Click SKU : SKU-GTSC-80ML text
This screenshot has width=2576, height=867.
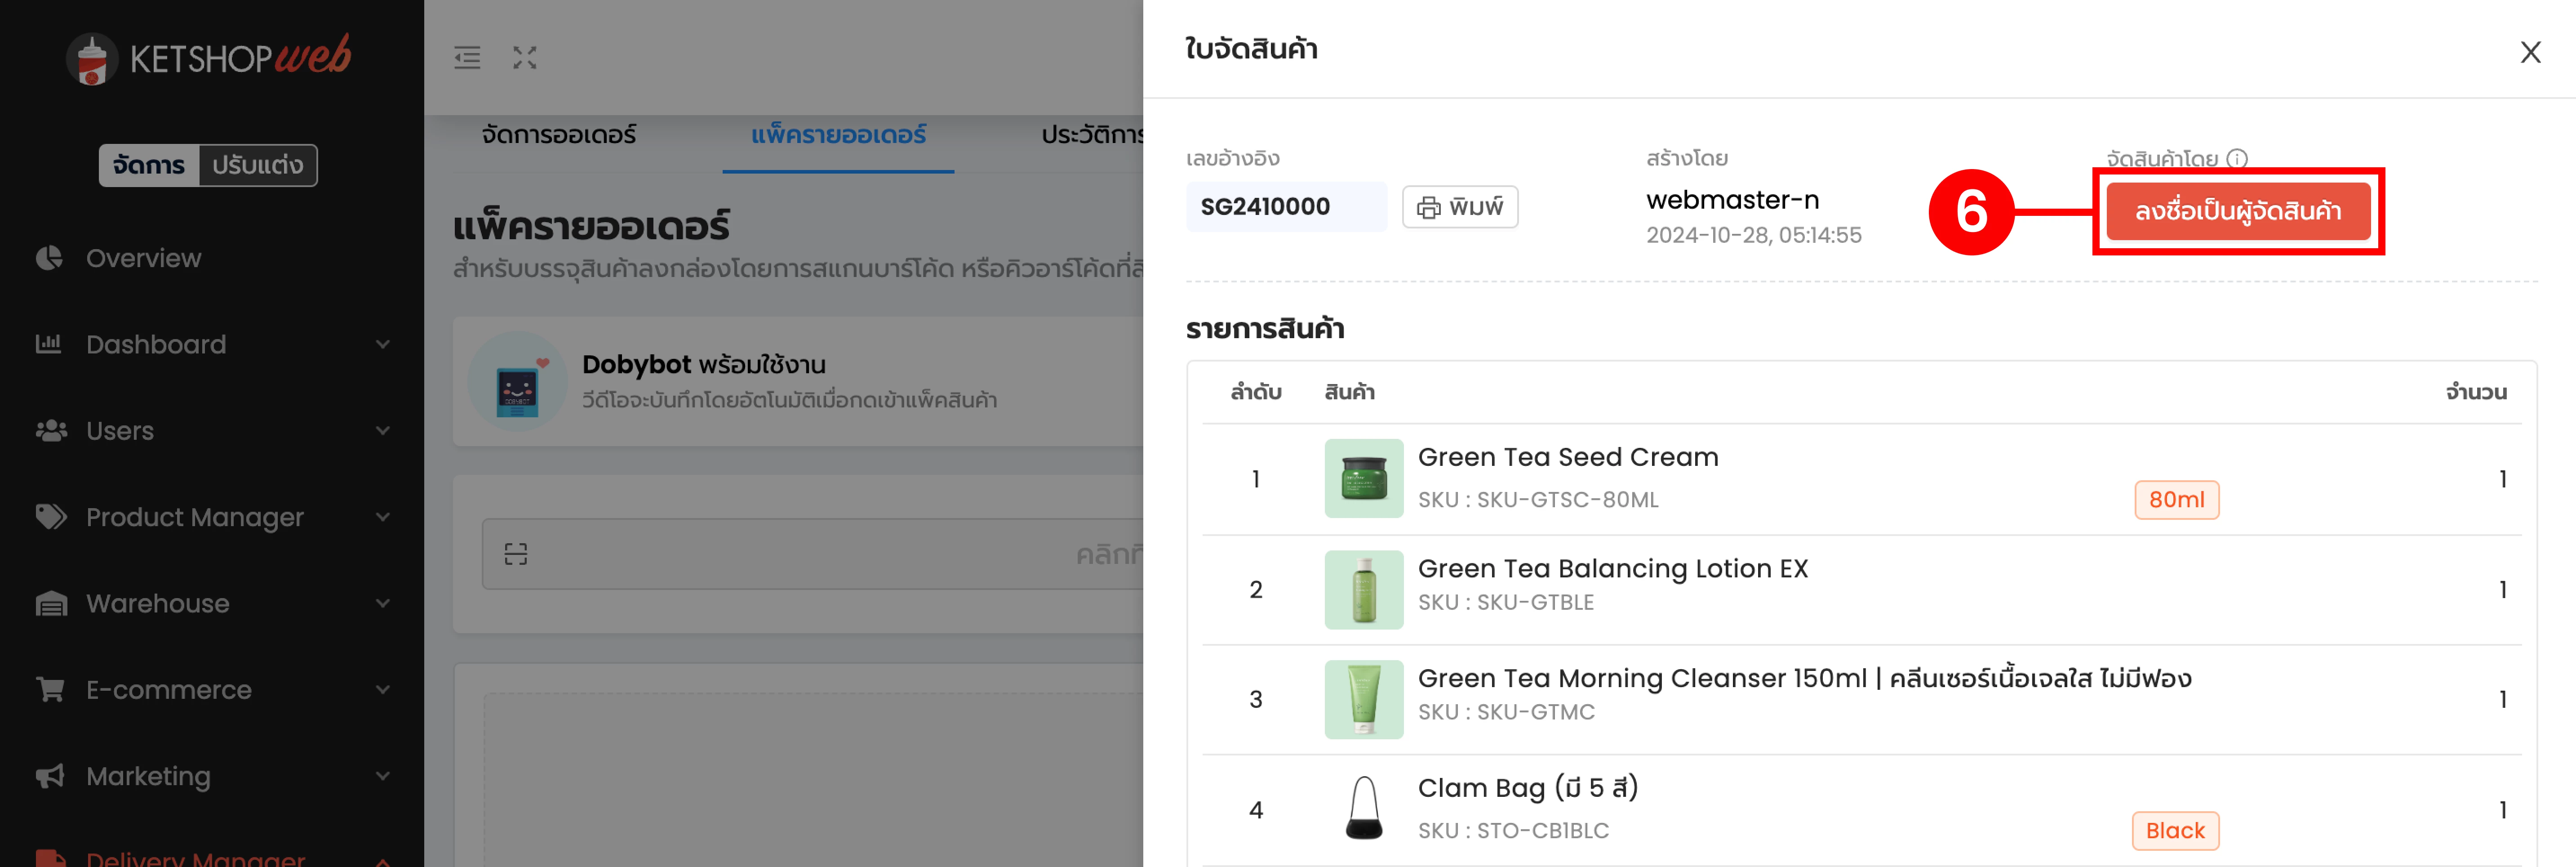coord(1538,500)
